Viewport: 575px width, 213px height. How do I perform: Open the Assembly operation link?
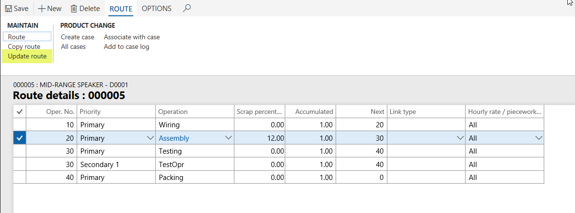pos(174,138)
